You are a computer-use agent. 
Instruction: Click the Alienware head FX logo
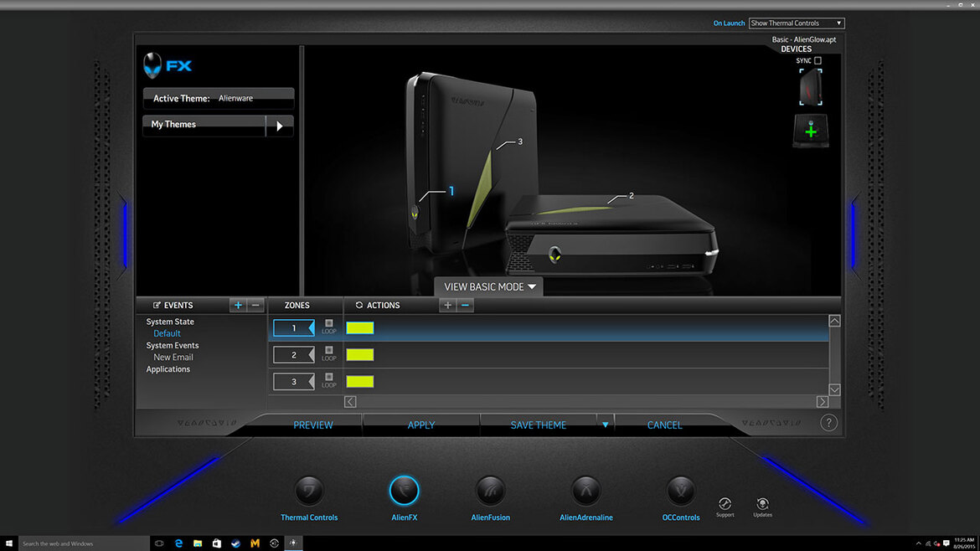[x=167, y=65]
